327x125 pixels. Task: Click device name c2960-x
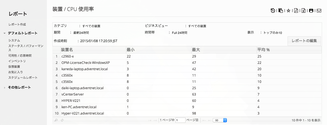tap(68, 56)
